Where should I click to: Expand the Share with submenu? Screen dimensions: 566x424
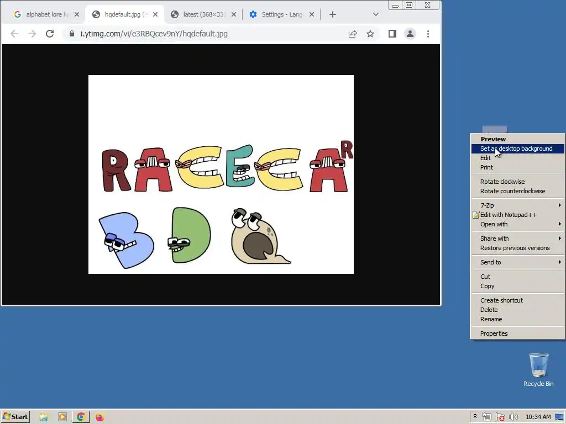tap(517, 239)
